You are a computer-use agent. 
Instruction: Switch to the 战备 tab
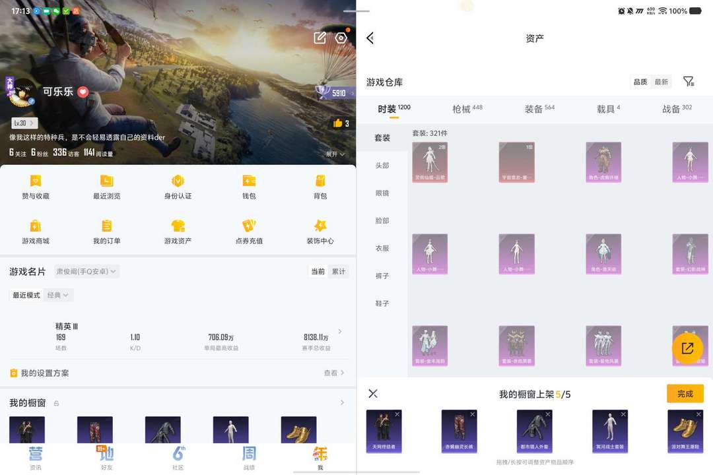point(677,109)
